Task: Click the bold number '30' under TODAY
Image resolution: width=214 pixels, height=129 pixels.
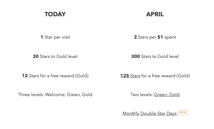Action: 36,56
